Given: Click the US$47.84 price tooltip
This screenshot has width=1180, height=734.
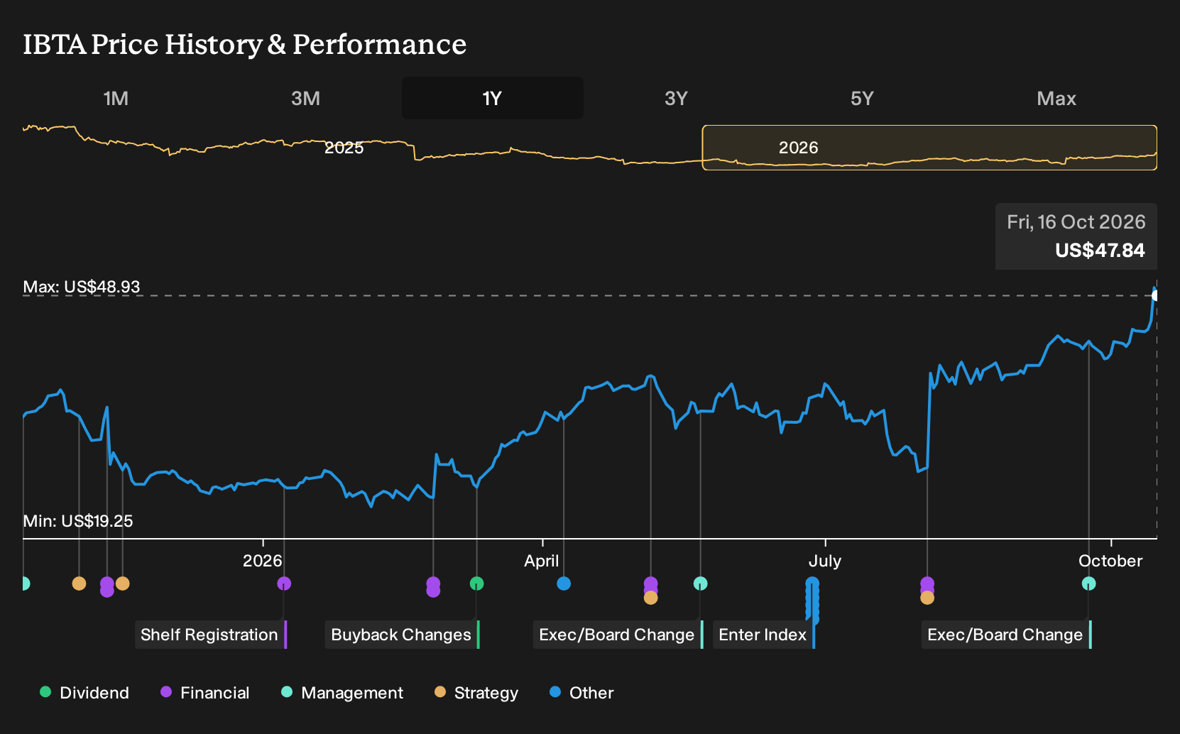Looking at the screenshot, I should [x=1076, y=236].
